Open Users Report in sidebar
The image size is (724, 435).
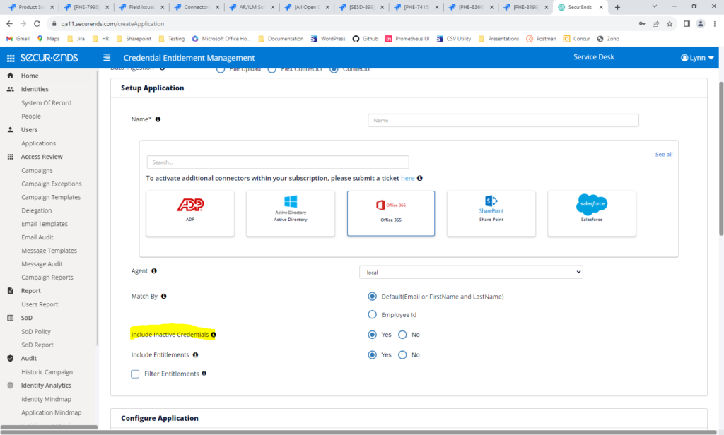pyautogui.click(x=40, y=305)
